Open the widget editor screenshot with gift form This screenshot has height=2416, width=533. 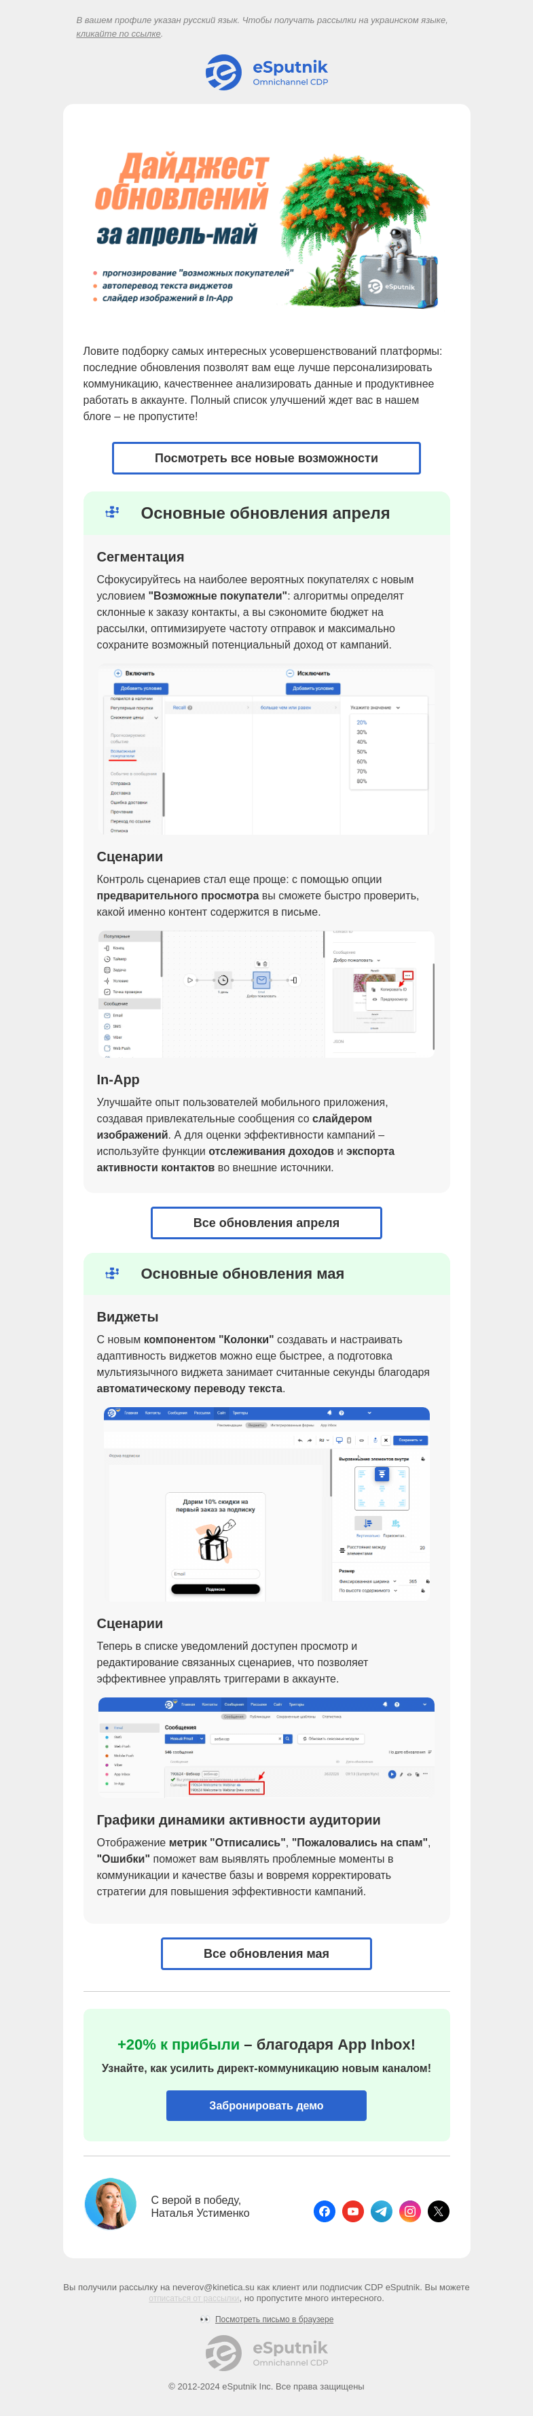tap(266, 1504)
